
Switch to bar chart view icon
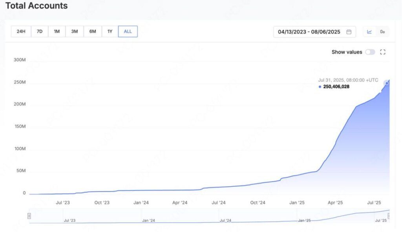[382, 32]
